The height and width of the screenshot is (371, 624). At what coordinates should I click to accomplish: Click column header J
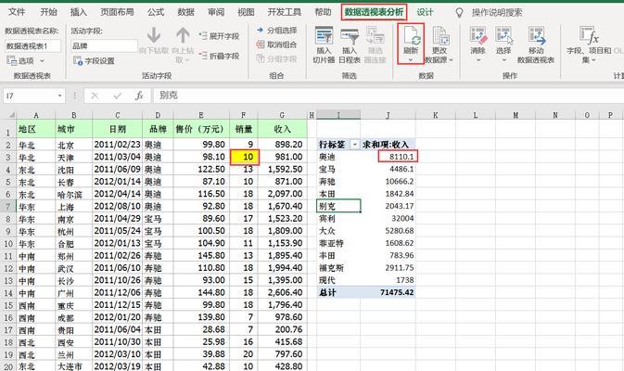388,115
